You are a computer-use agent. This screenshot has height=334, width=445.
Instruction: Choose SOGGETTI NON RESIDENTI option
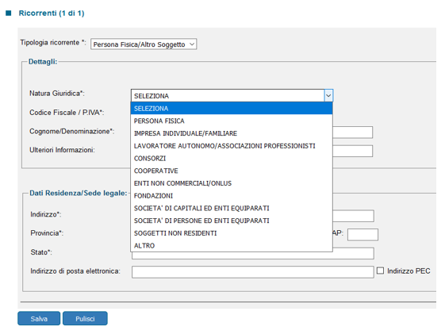tap(232, 233)
